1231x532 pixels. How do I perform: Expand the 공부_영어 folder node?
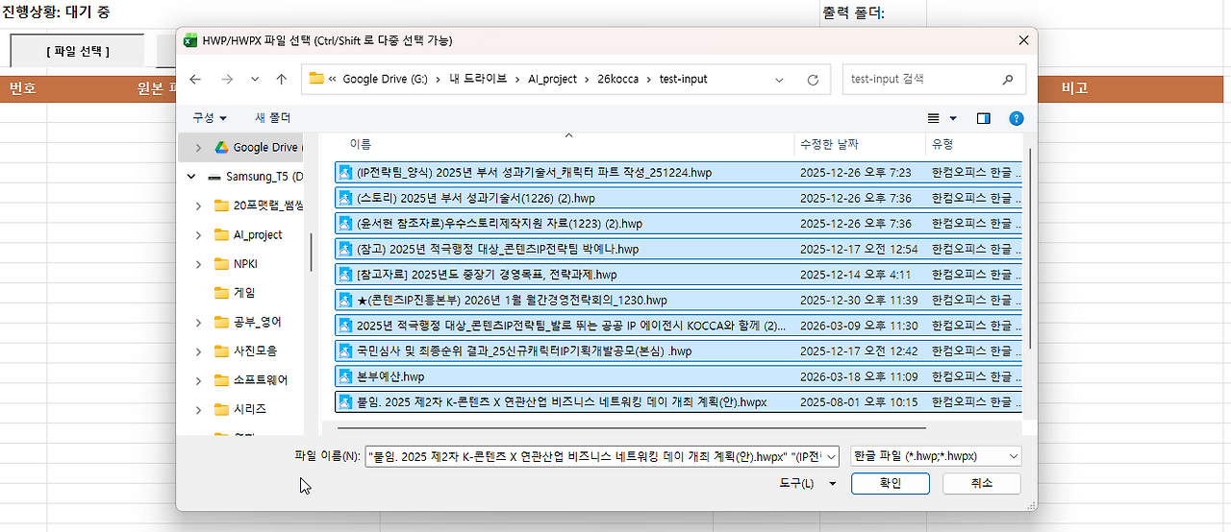198,322
